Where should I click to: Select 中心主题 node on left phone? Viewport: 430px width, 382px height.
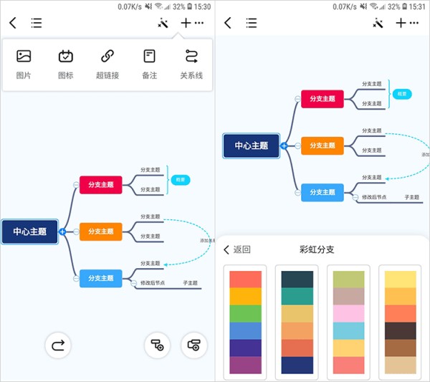tap(29, 231)
